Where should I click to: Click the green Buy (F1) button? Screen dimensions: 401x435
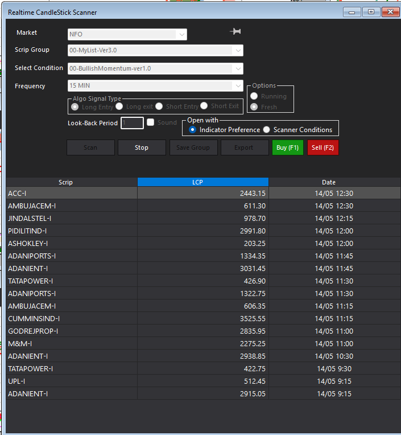click(288, 147)
